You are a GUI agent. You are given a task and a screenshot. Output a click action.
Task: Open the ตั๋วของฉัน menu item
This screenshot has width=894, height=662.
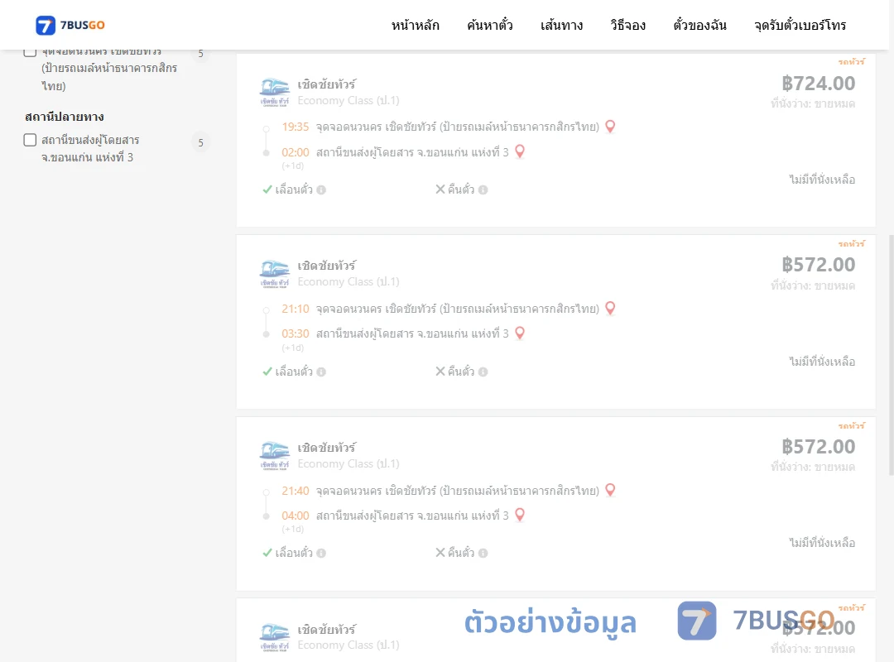pos(699,25)
